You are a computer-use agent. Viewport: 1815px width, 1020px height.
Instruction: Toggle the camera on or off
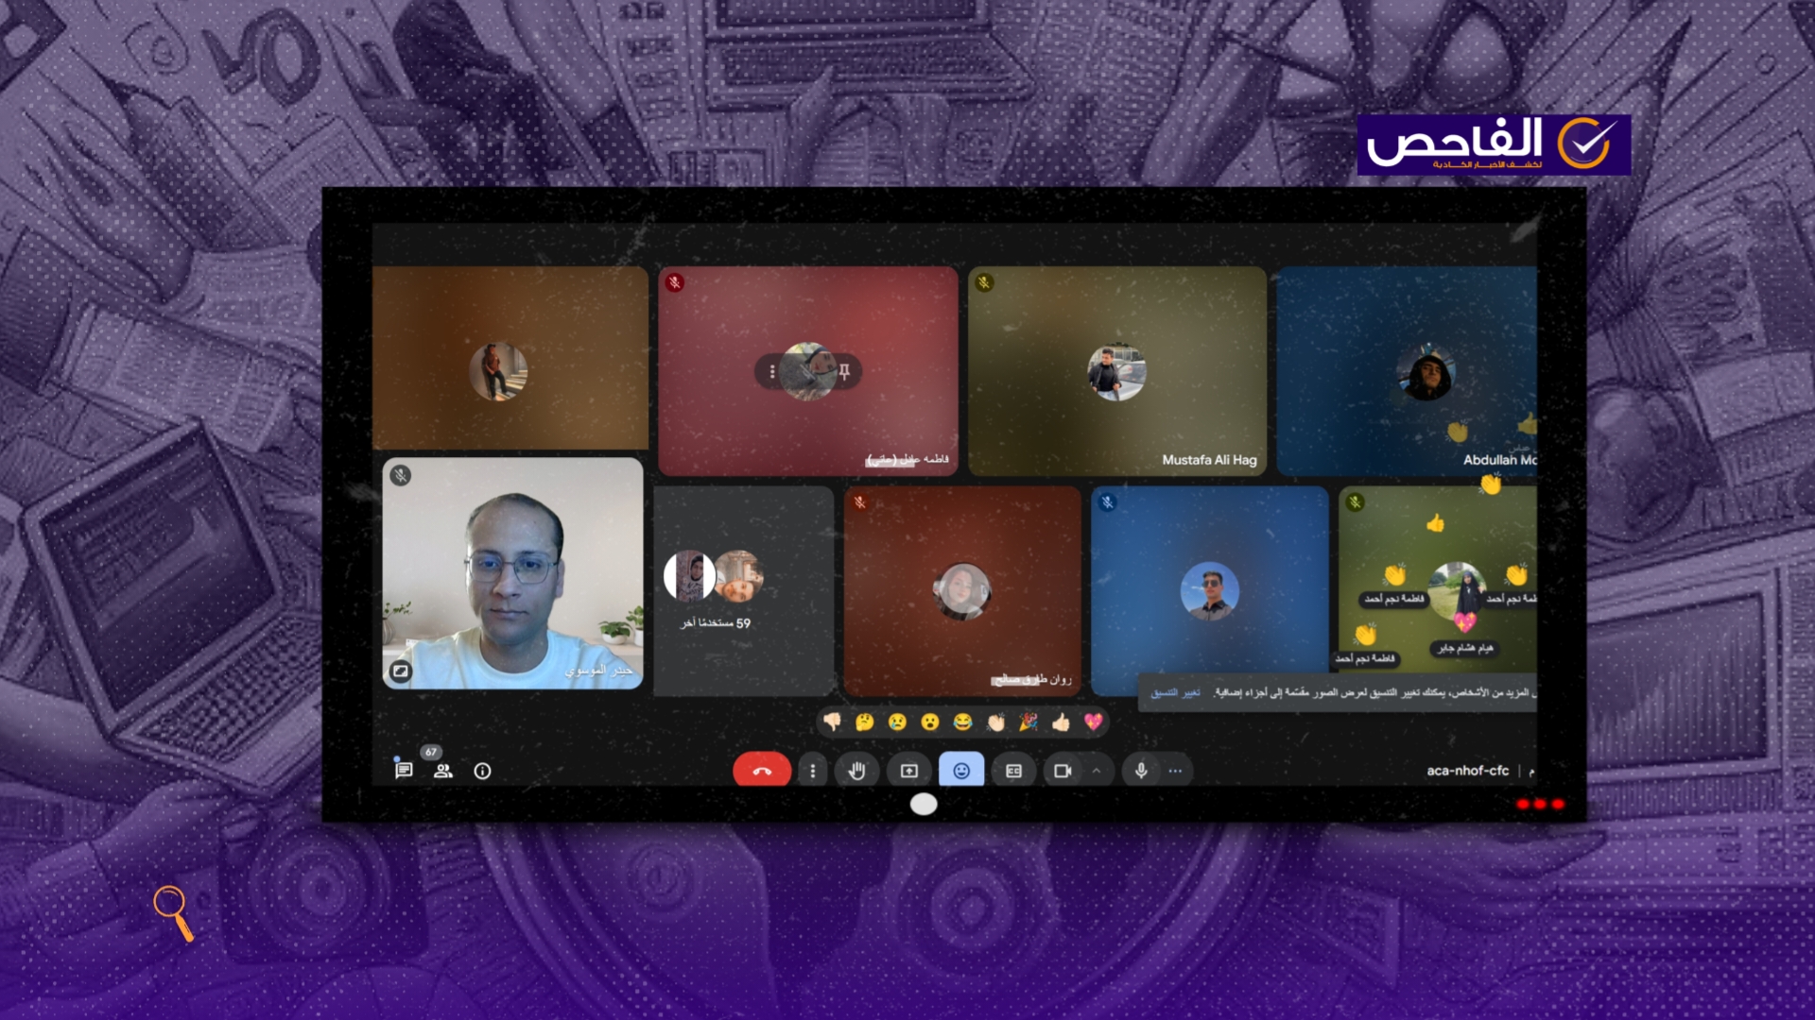(x=1063, y=771)
